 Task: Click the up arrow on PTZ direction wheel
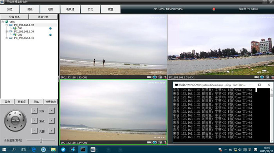coord(15,113)
